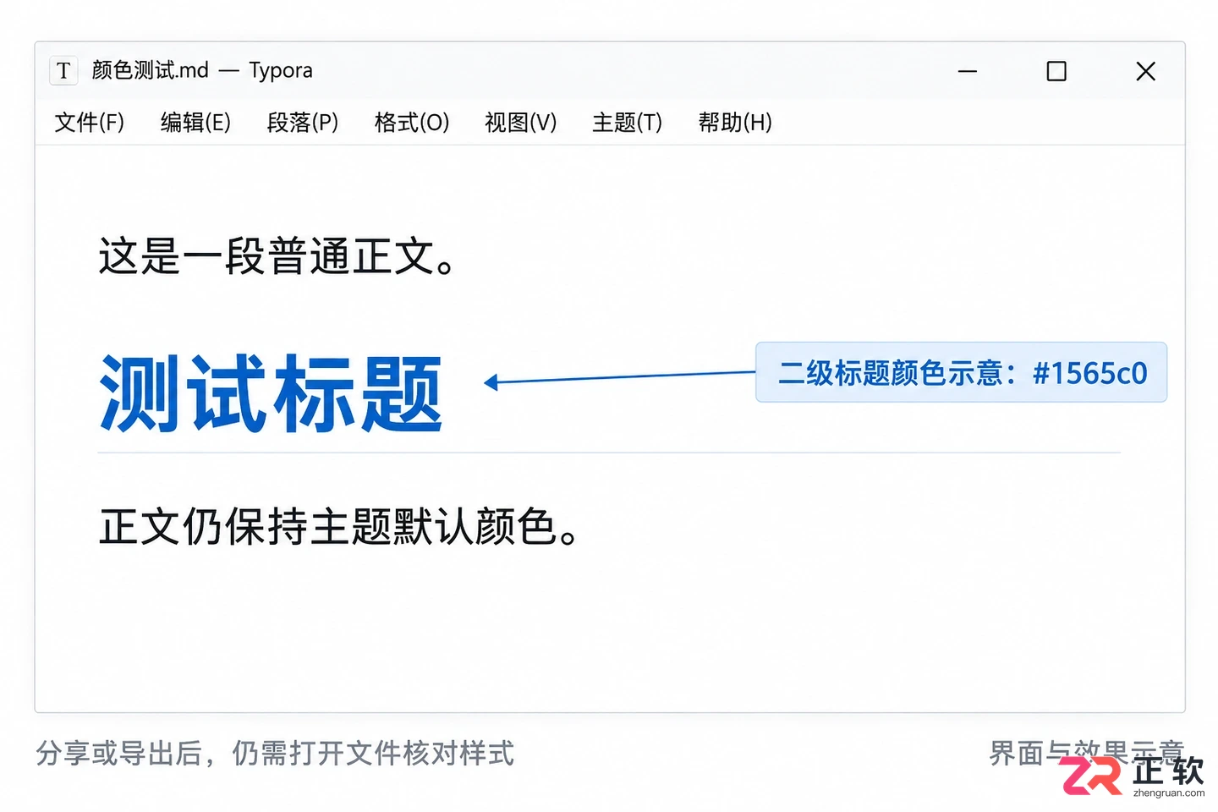Click the paragraph 这是一段普通正文。
The width and height of the screenshot is (1218, 812).
point(277,256)
